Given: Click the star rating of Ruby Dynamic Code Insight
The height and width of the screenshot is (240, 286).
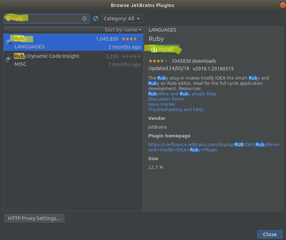Looking at the screenshot, I should [x=131, y=56].
